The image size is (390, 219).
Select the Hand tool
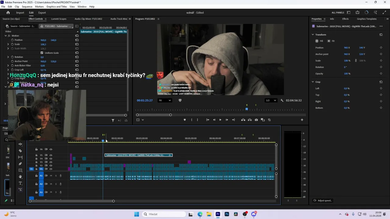(20, 177)
